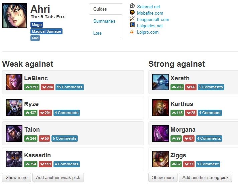The image size is (238, 192).
Task: Open Kassadin's champion portrait
Action: click(14, 159)
